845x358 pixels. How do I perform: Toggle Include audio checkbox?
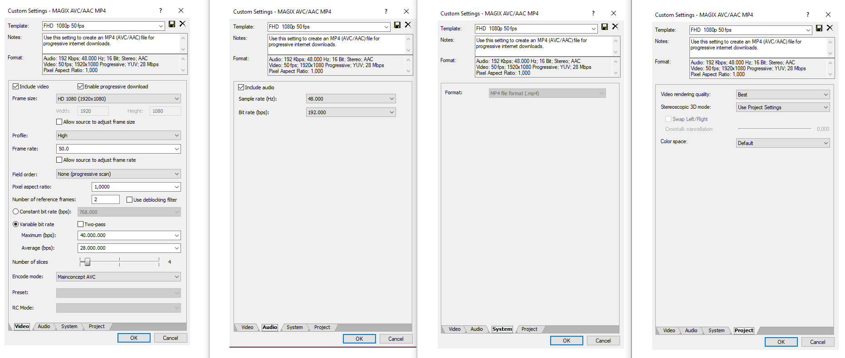pos(241,87)
